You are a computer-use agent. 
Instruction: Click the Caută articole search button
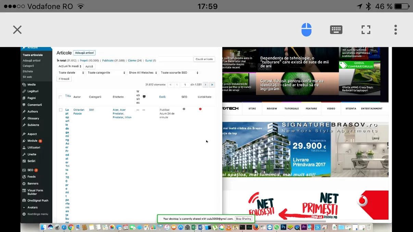click(x=204, y=59)
